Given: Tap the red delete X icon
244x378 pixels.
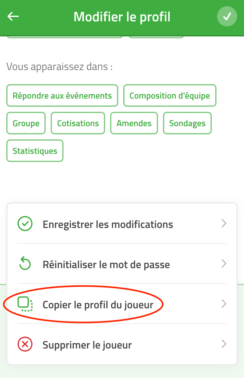Looking at the screenshot, I should coord(25,344).
